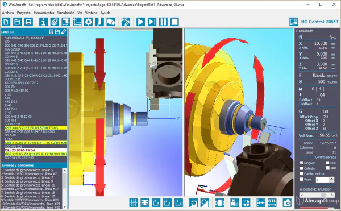Open machine settings gear icon
The width and height of the screenshot is (341, 211).
tap(88, 22)
